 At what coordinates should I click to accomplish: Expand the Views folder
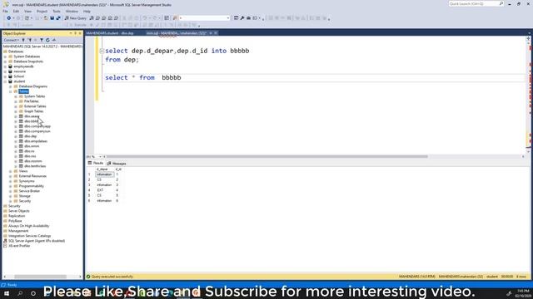click(11, 171)
